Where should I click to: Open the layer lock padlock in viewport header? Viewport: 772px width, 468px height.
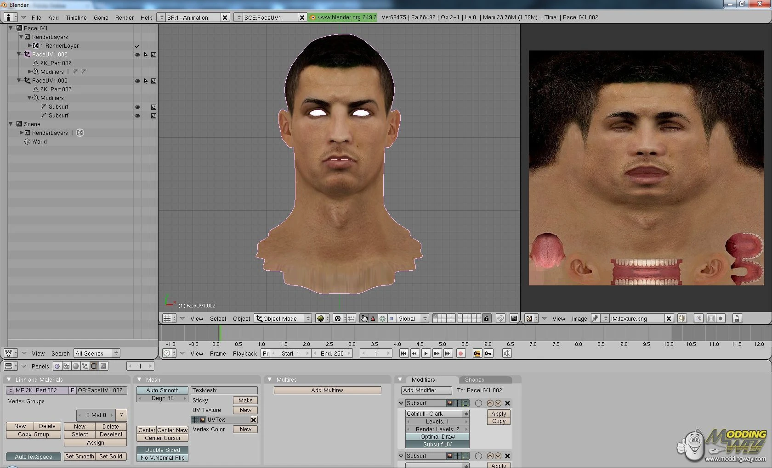tap(487, 318)
